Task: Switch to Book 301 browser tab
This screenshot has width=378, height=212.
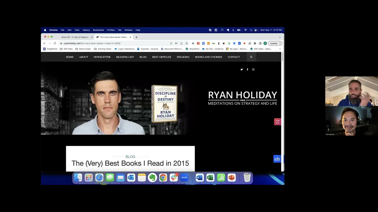Action: pyautogui.click(x=75, y=37)
